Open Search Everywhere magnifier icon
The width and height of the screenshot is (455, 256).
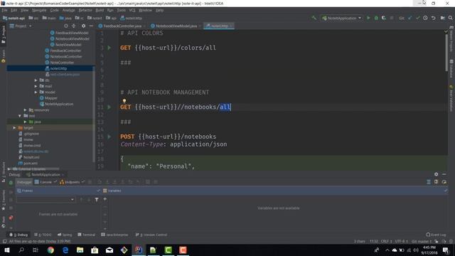tap(450, 18)
